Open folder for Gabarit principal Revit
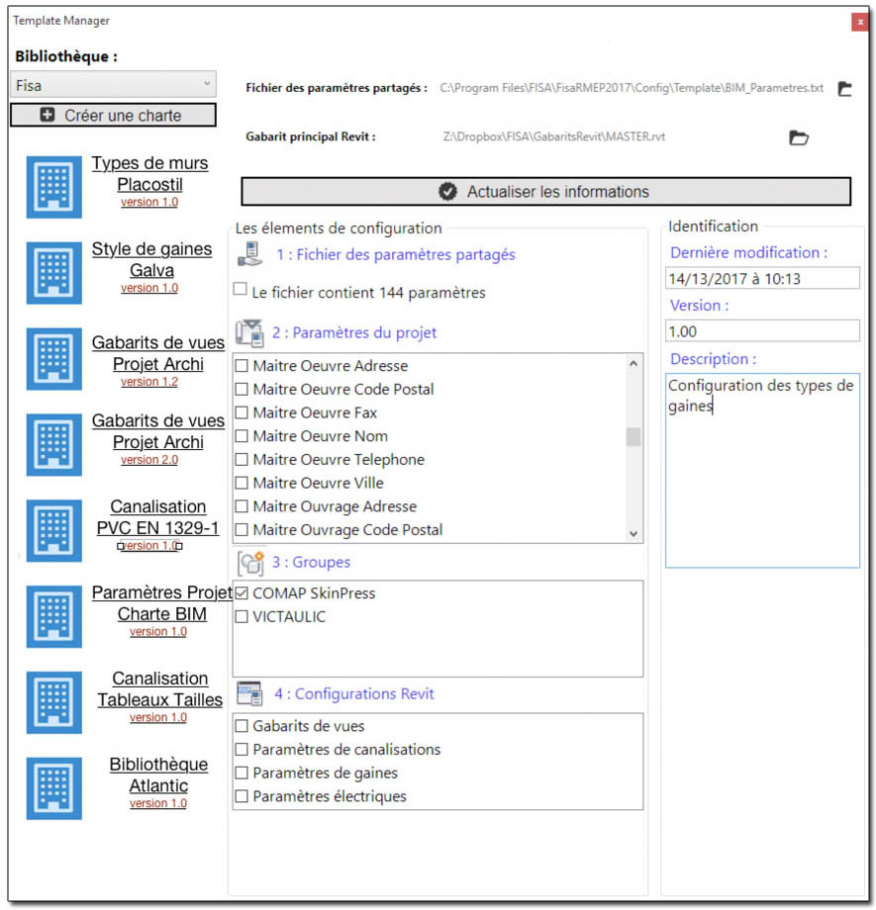This screenshot has width=876, height=910. (799, 137)
